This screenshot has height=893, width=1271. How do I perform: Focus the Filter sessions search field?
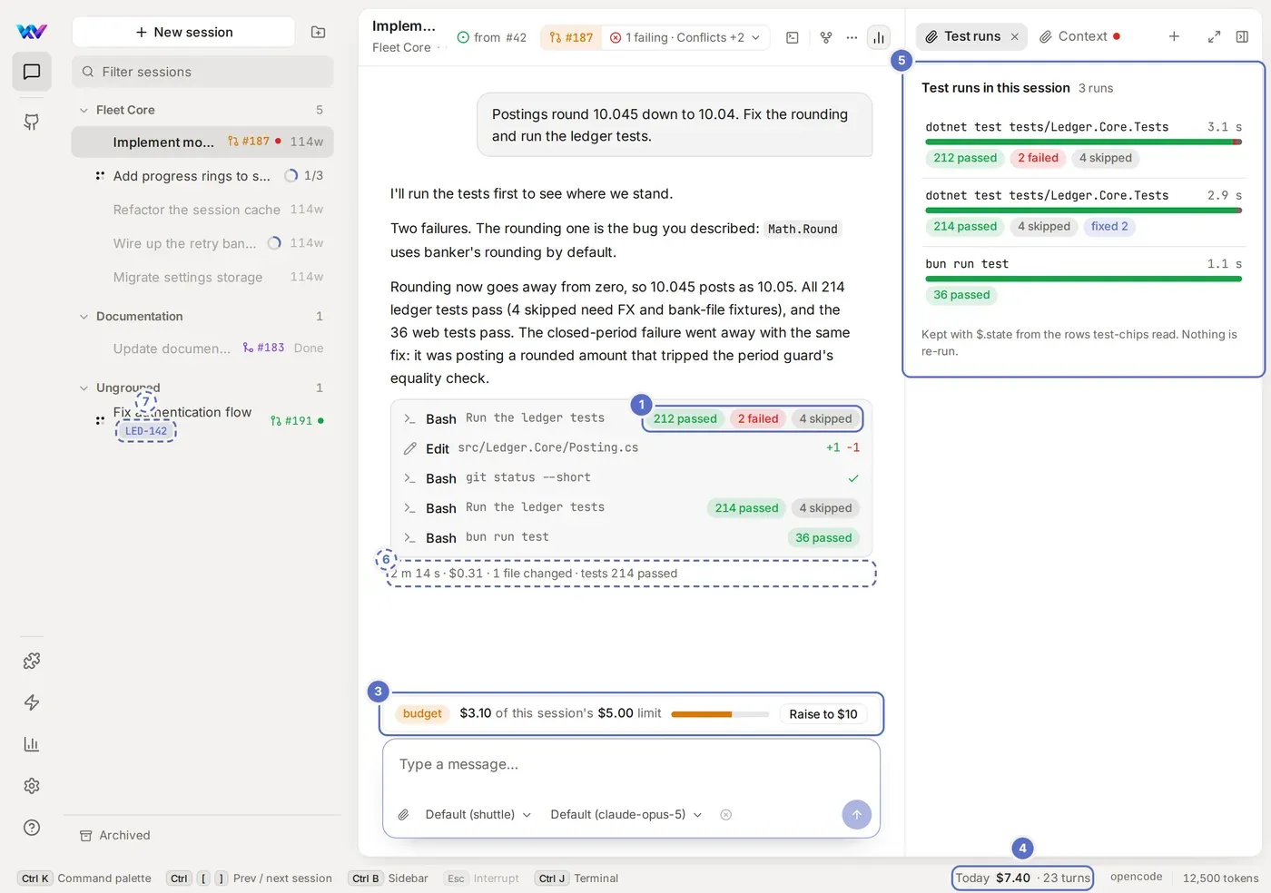202,72
